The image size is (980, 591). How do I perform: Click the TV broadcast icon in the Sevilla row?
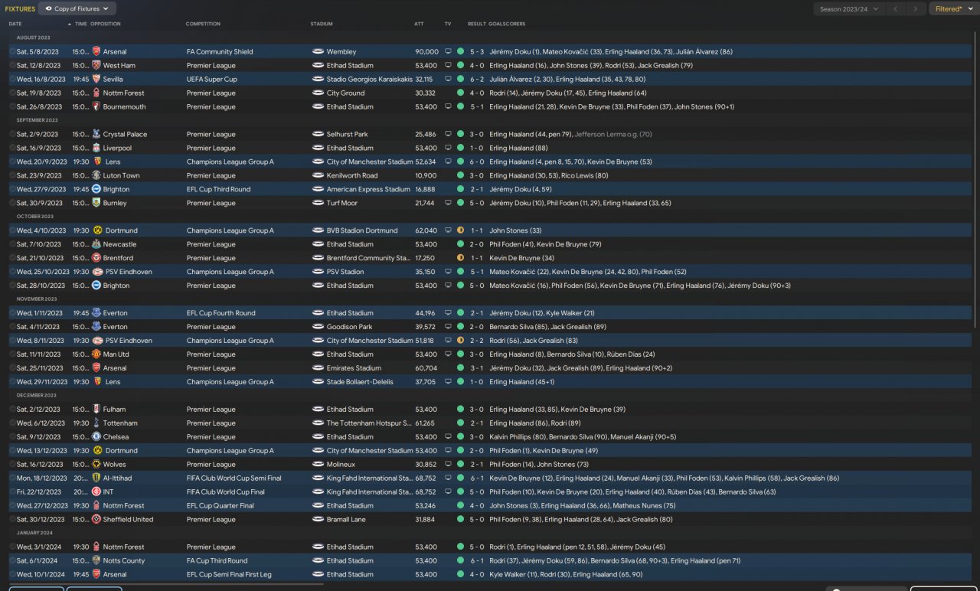coord(448,80)
